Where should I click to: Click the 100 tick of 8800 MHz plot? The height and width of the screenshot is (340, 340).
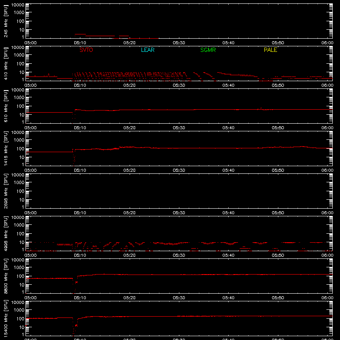20,276
